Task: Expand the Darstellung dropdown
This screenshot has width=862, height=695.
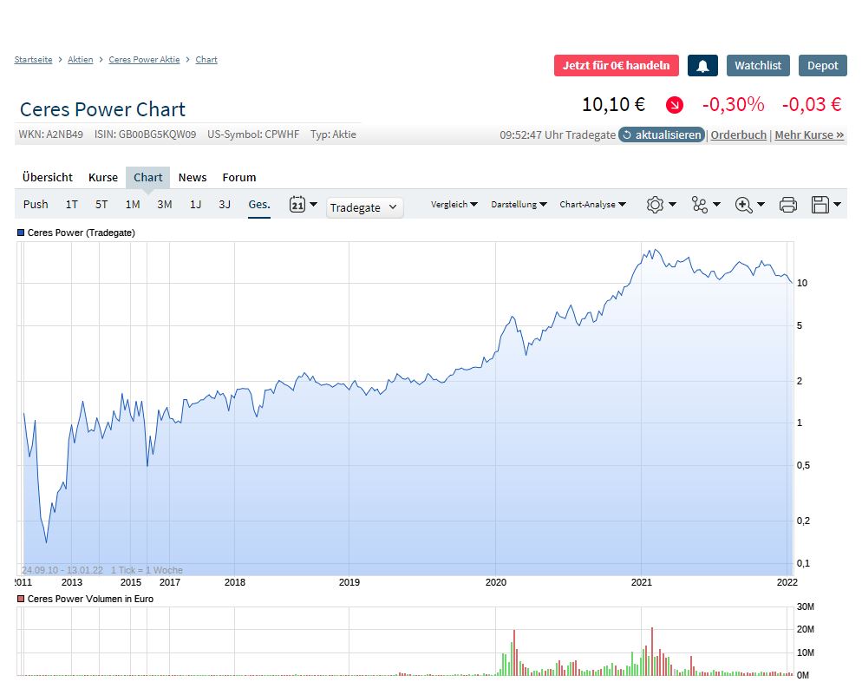Action: pos(519,204)
